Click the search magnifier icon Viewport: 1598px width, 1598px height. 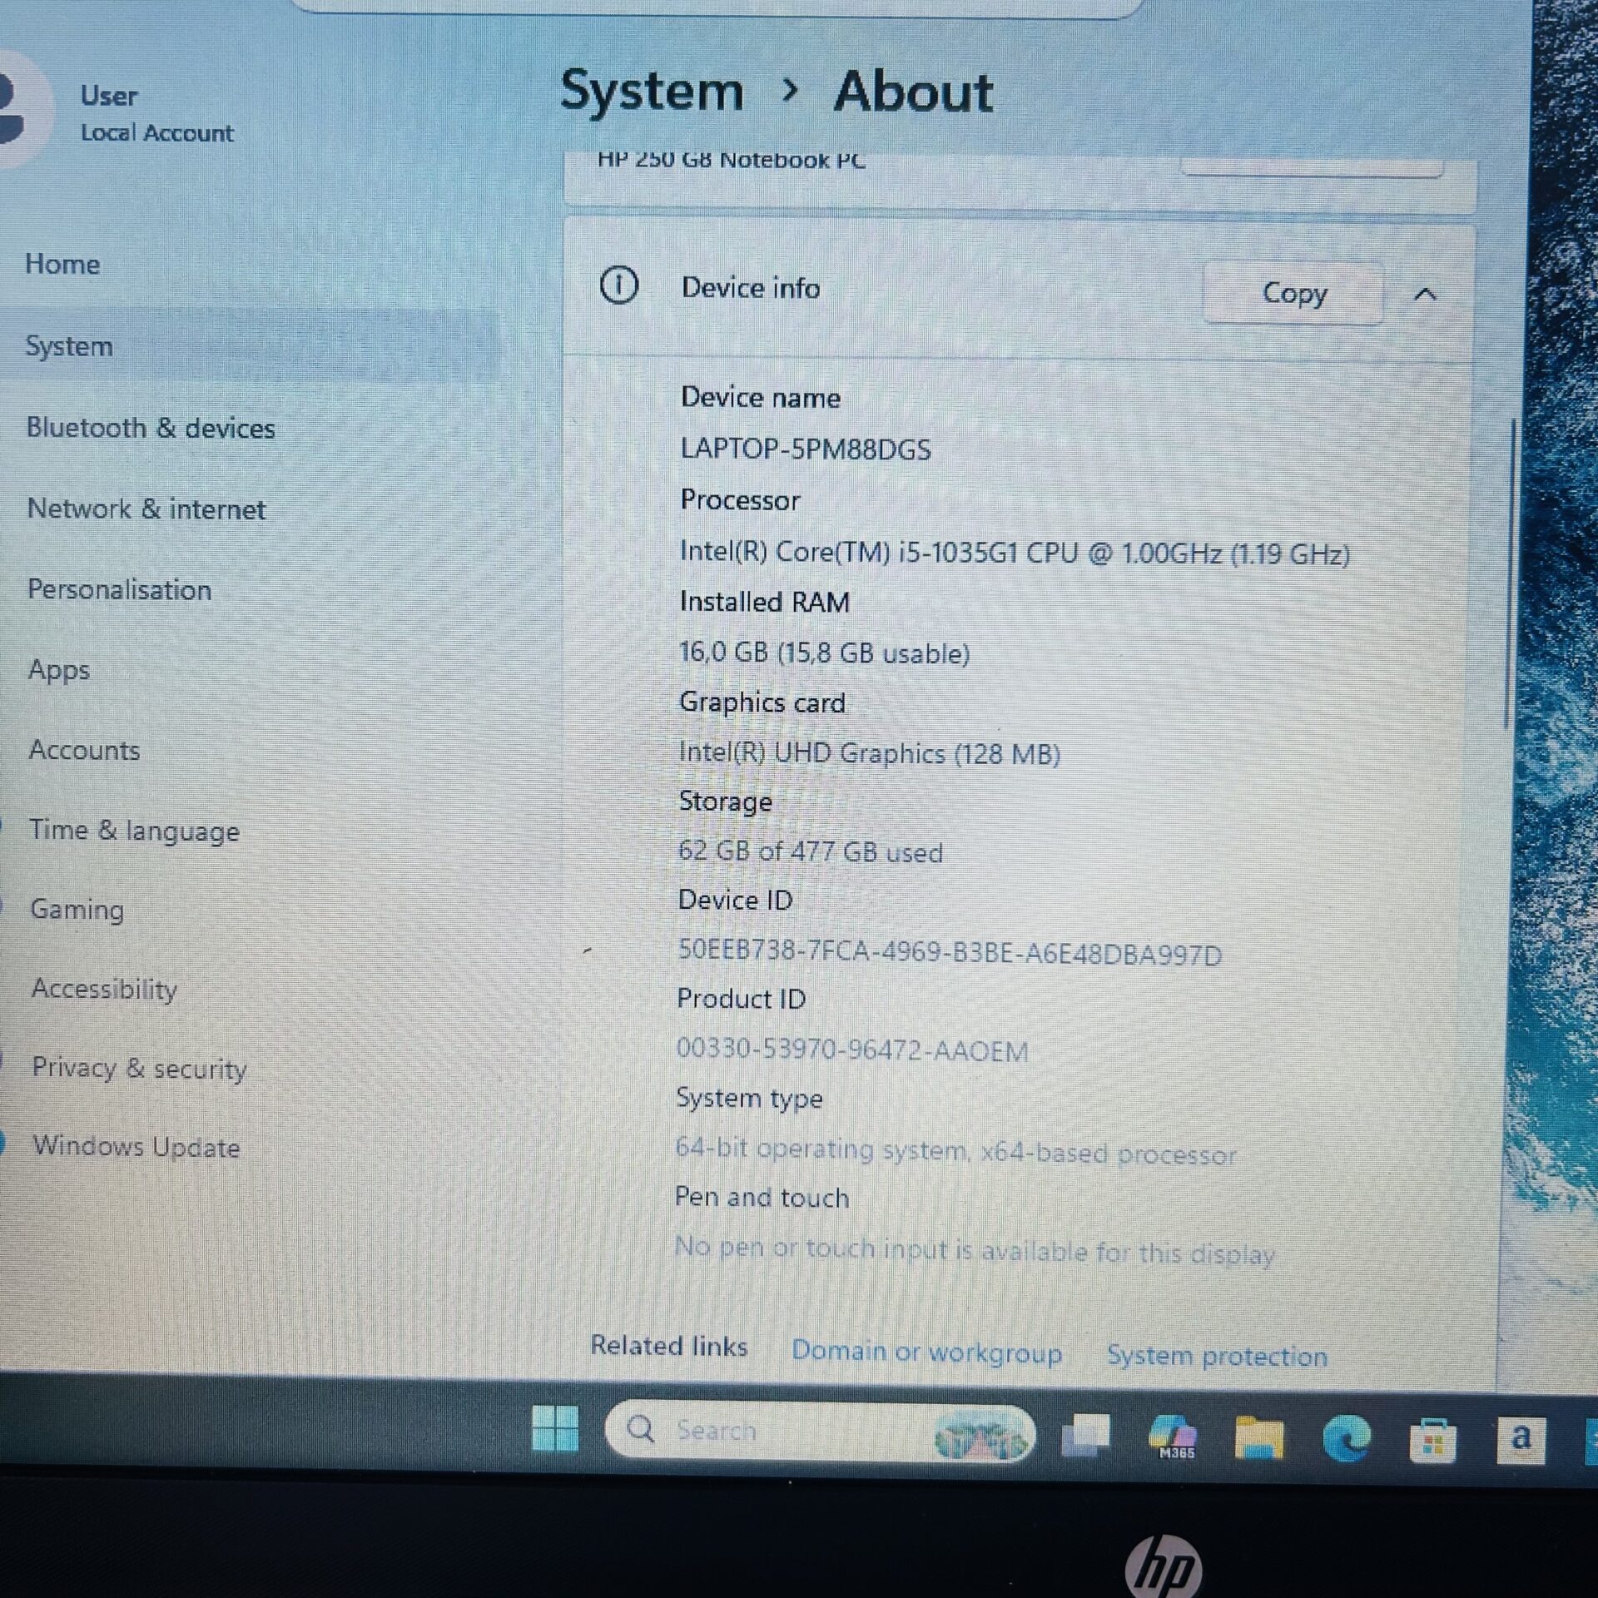(640, 1429)
